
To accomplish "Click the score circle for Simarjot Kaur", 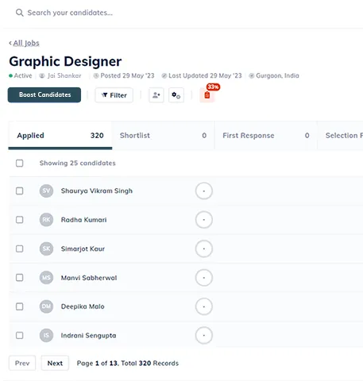I will (x=204, y=248).
